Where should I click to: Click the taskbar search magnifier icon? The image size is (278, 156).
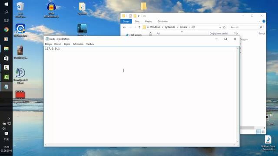click(x=6, y=12)
